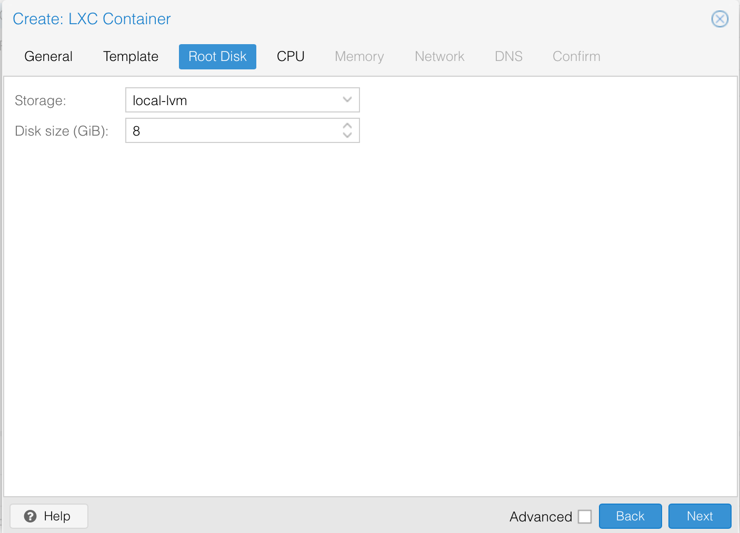Screen dimensions: 740x533
Task: Click the greyed-out Network tab
Action: pyautogui.click(x=439, y=56)
